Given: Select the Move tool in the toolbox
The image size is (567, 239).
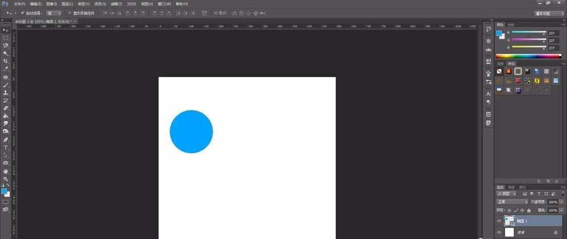Looking at the screenshot, I should tap(6, 30).
